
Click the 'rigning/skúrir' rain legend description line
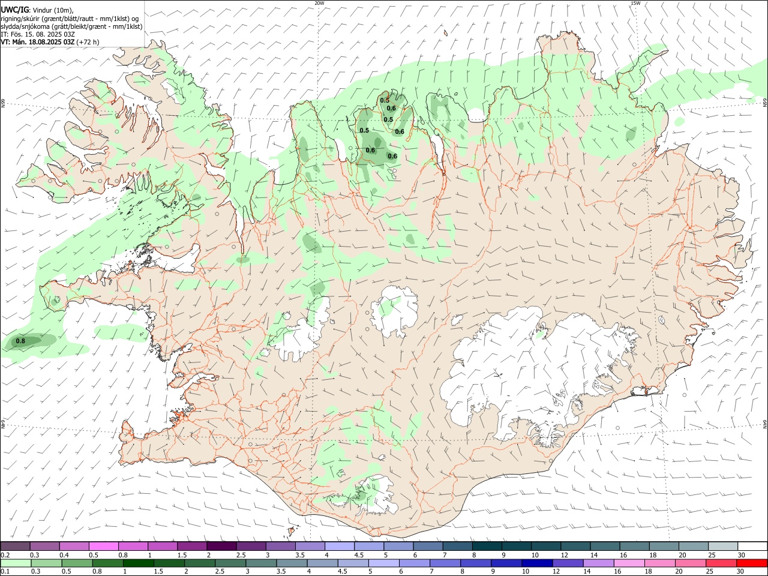[x=69, y=19]
